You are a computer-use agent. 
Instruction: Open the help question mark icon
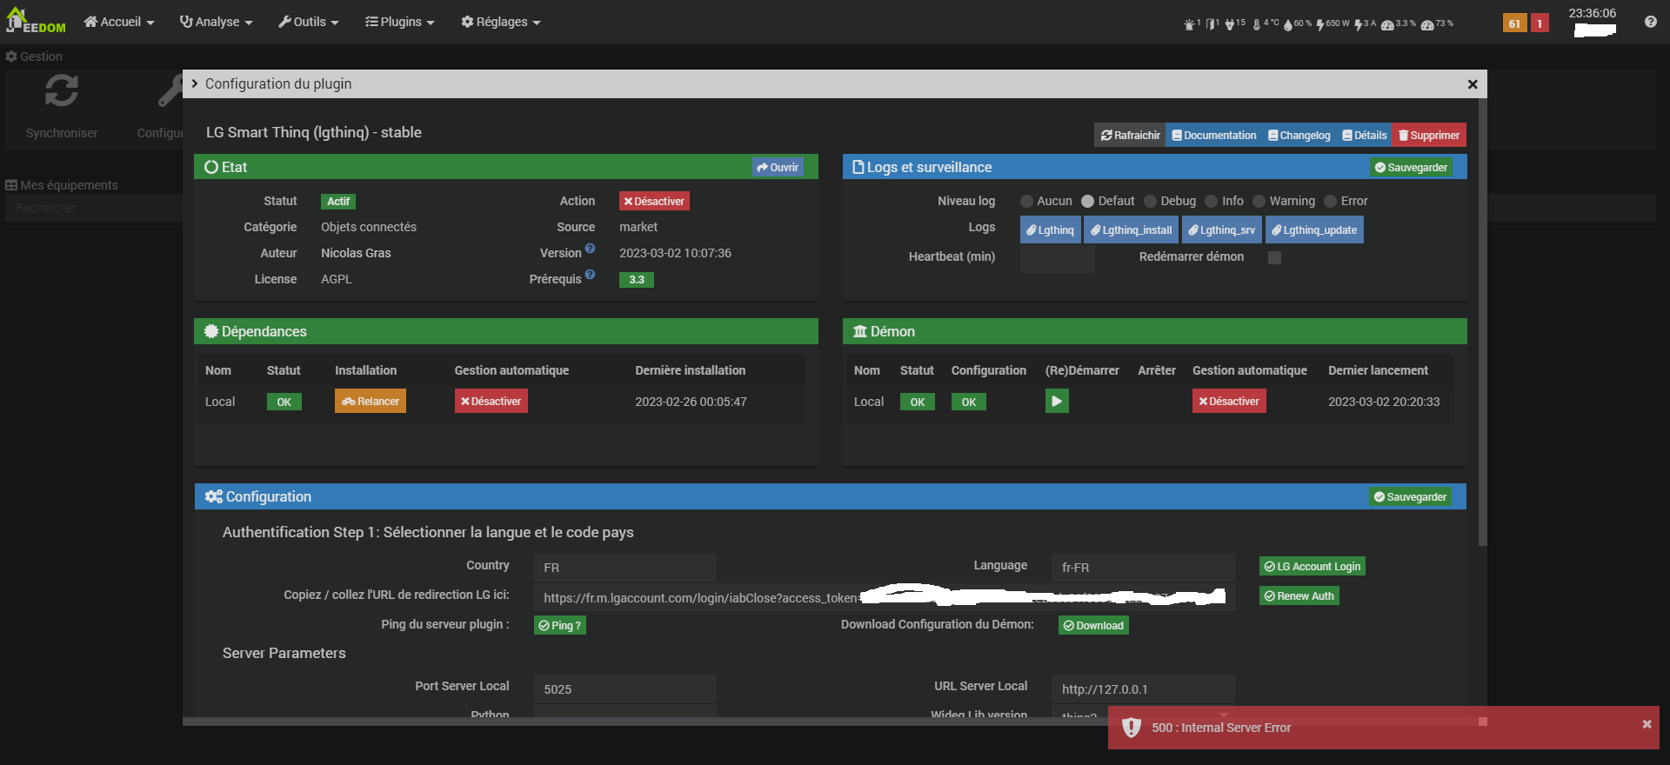click(1650, 22)
